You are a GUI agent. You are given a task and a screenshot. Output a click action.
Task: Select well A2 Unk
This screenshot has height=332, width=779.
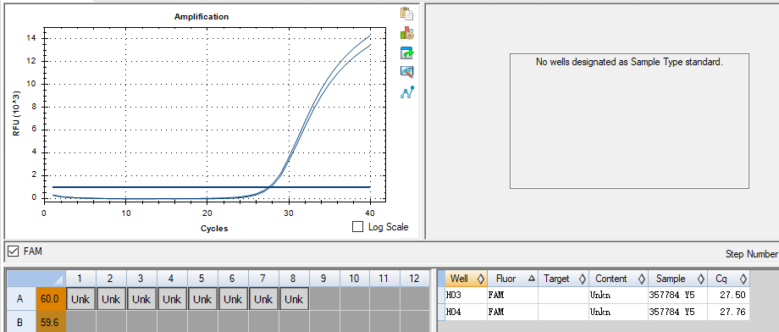click(111, 299)
